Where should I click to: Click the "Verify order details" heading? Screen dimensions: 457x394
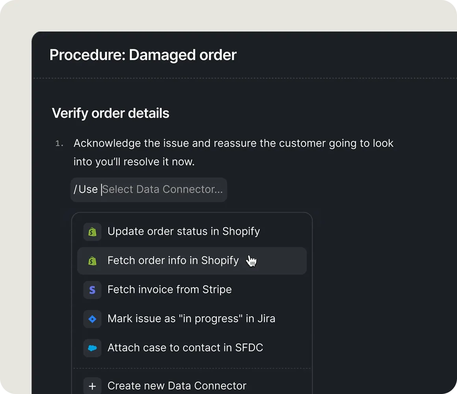111,113
